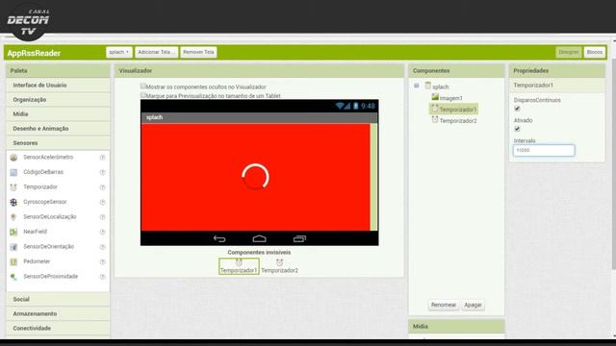Uncheck the Ativado checkbox
This screenshot has width=616, height=346.
click(517, 129)
